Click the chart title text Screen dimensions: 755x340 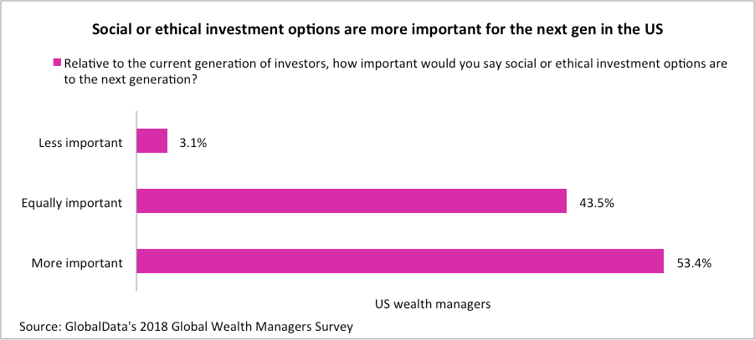[x=378, y=30]
